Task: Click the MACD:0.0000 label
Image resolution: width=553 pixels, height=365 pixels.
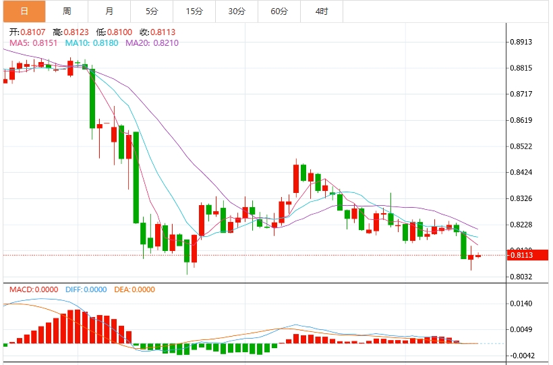Action: pos(34,290)
